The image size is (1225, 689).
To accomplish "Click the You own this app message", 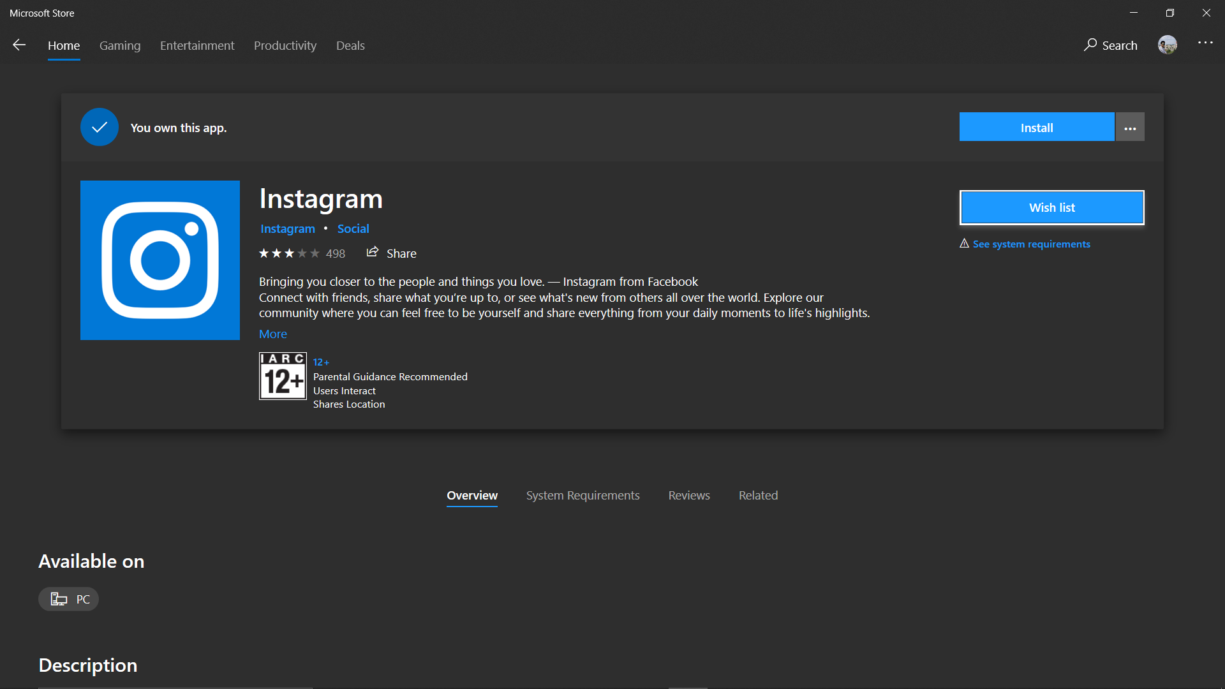I will pos(179,128).
